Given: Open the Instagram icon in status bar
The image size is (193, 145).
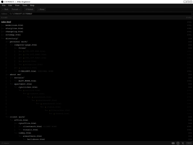Looking at the screenshot, I should click(x=178, y=143).
